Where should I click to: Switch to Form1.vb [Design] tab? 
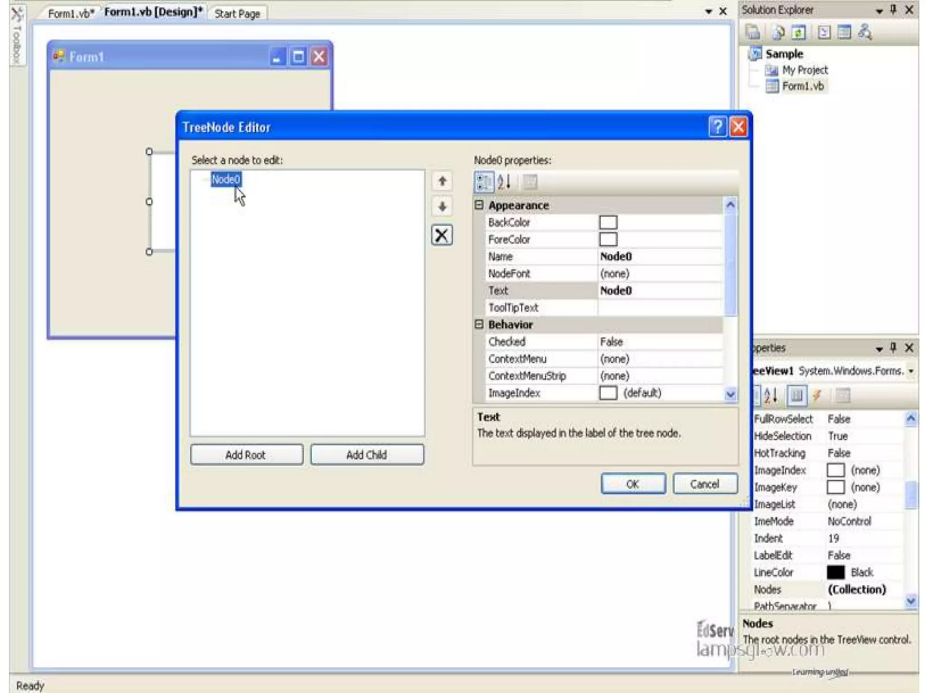tap(153, 12)
